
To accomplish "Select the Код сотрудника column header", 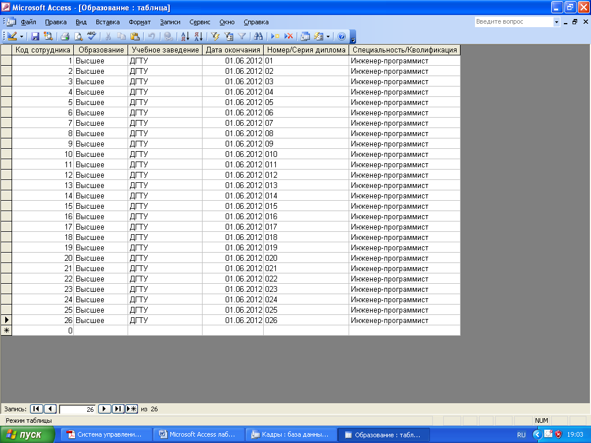I will [x=43, y=50].
